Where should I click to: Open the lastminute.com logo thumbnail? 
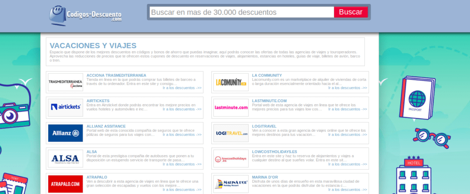[x=231, y=108]
